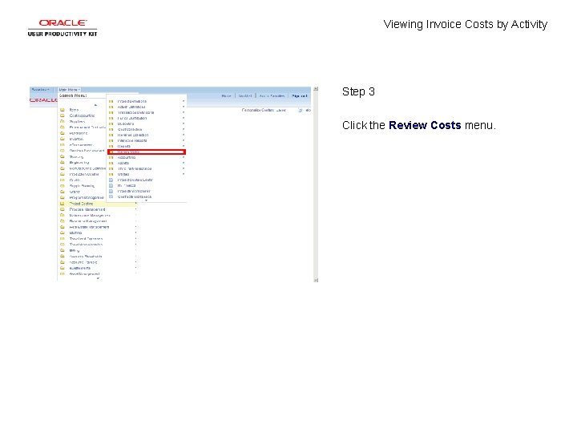This screenshot has height=433, width=577.
Task: Click the Revenue Collection folder icon
Action: coord(111,136)
